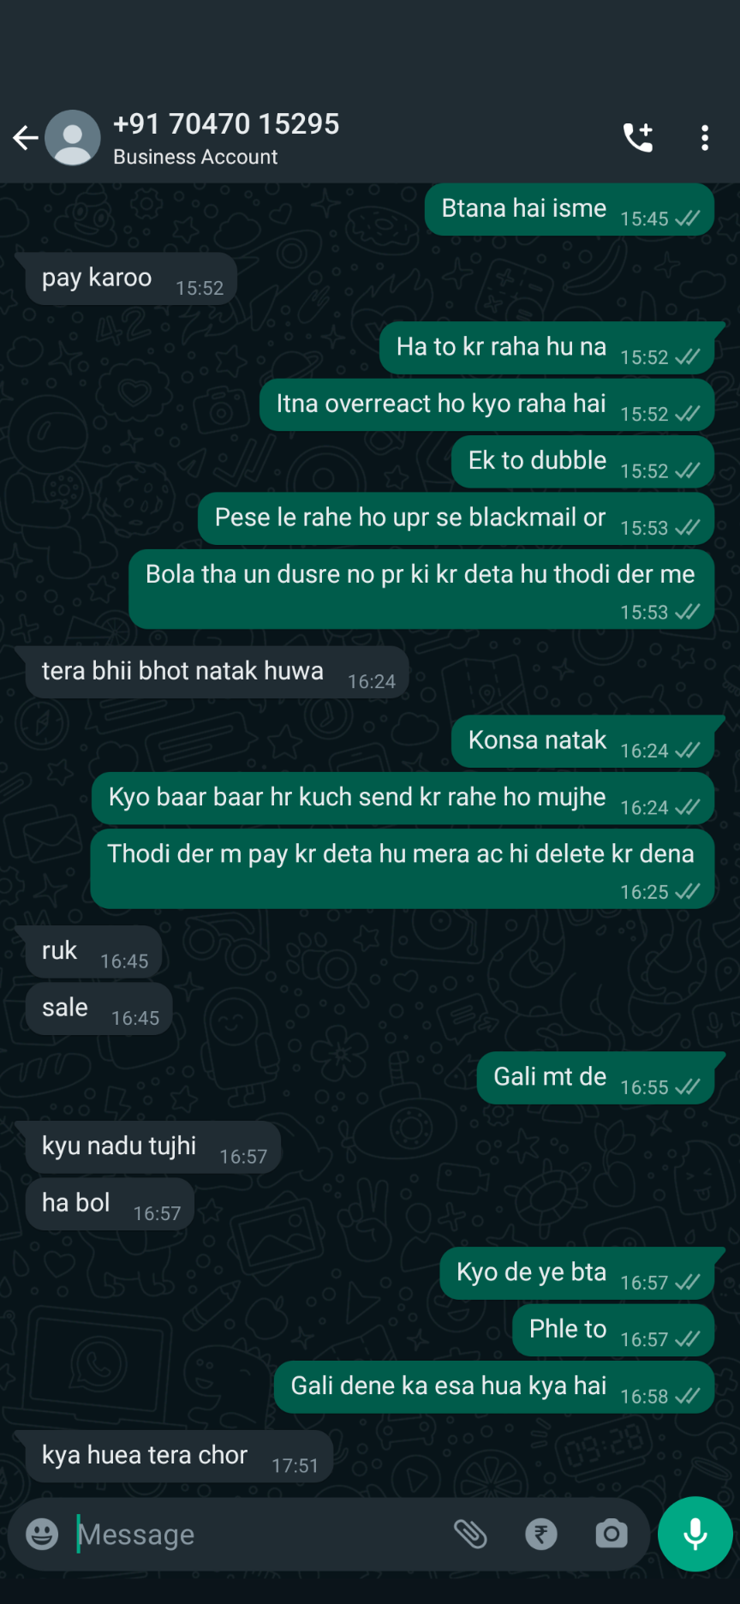
Task: Select the "Konsa natak" sent message
Action: point(583,741)
